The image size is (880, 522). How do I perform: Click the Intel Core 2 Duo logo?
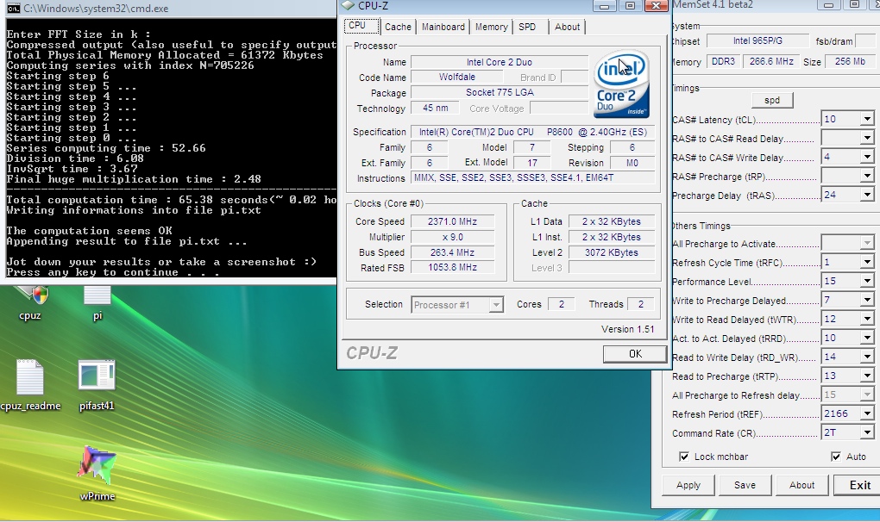tap(621, 84)
